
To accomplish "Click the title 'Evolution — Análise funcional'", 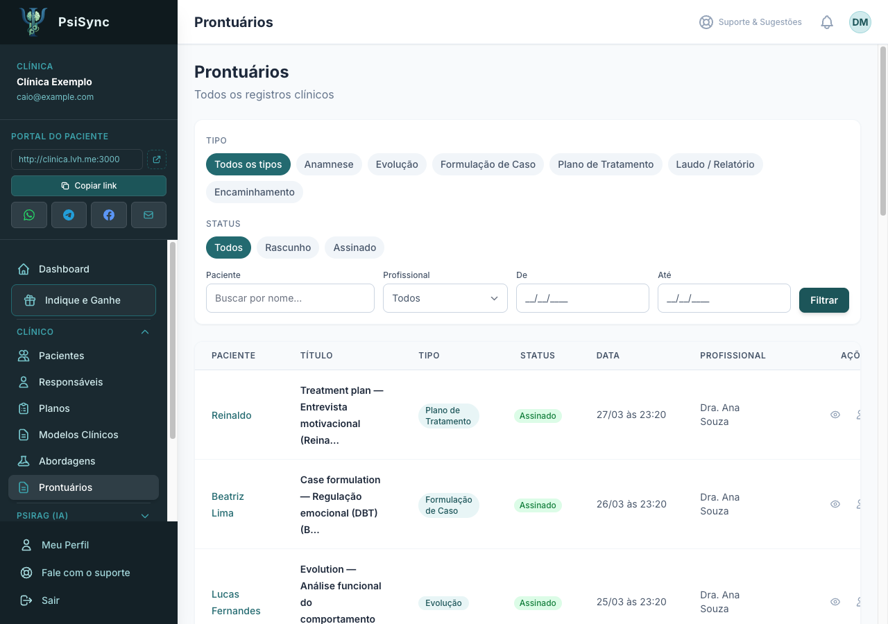I will tap(341, 594).
